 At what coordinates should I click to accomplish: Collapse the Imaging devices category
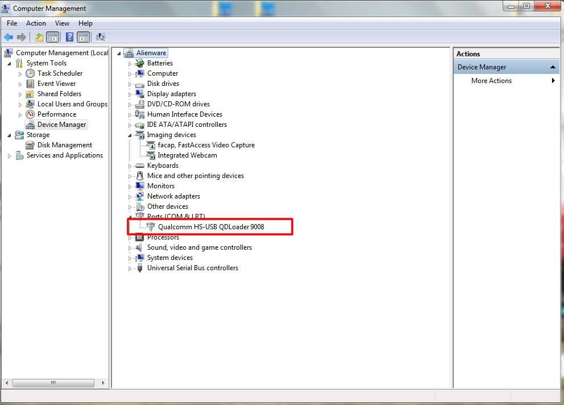pos(130,135)
